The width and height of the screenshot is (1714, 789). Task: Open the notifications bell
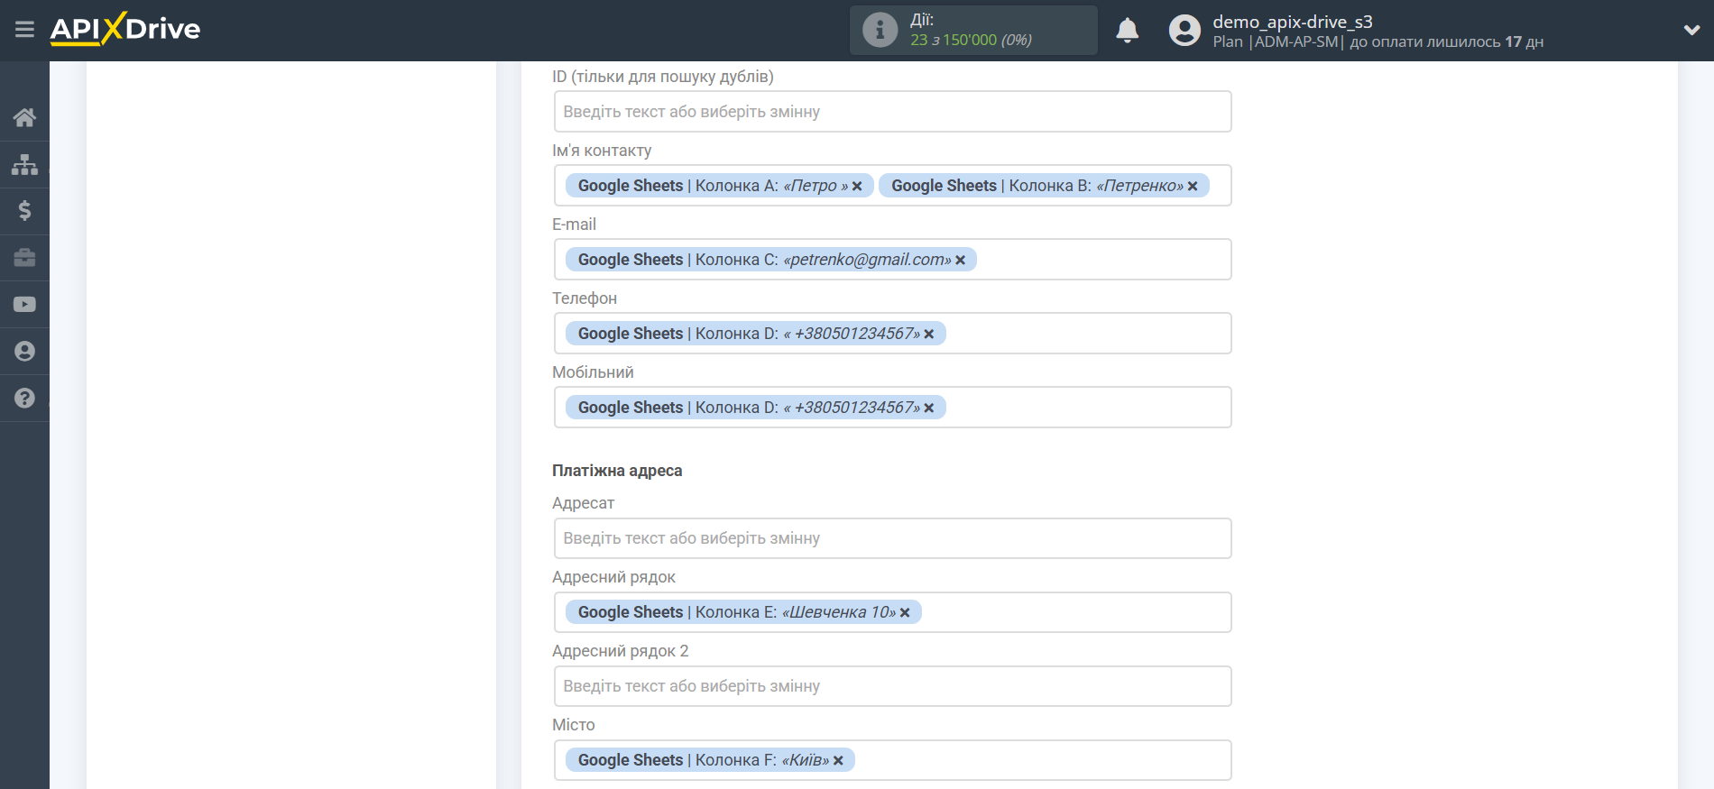(x=1127, y=31)
